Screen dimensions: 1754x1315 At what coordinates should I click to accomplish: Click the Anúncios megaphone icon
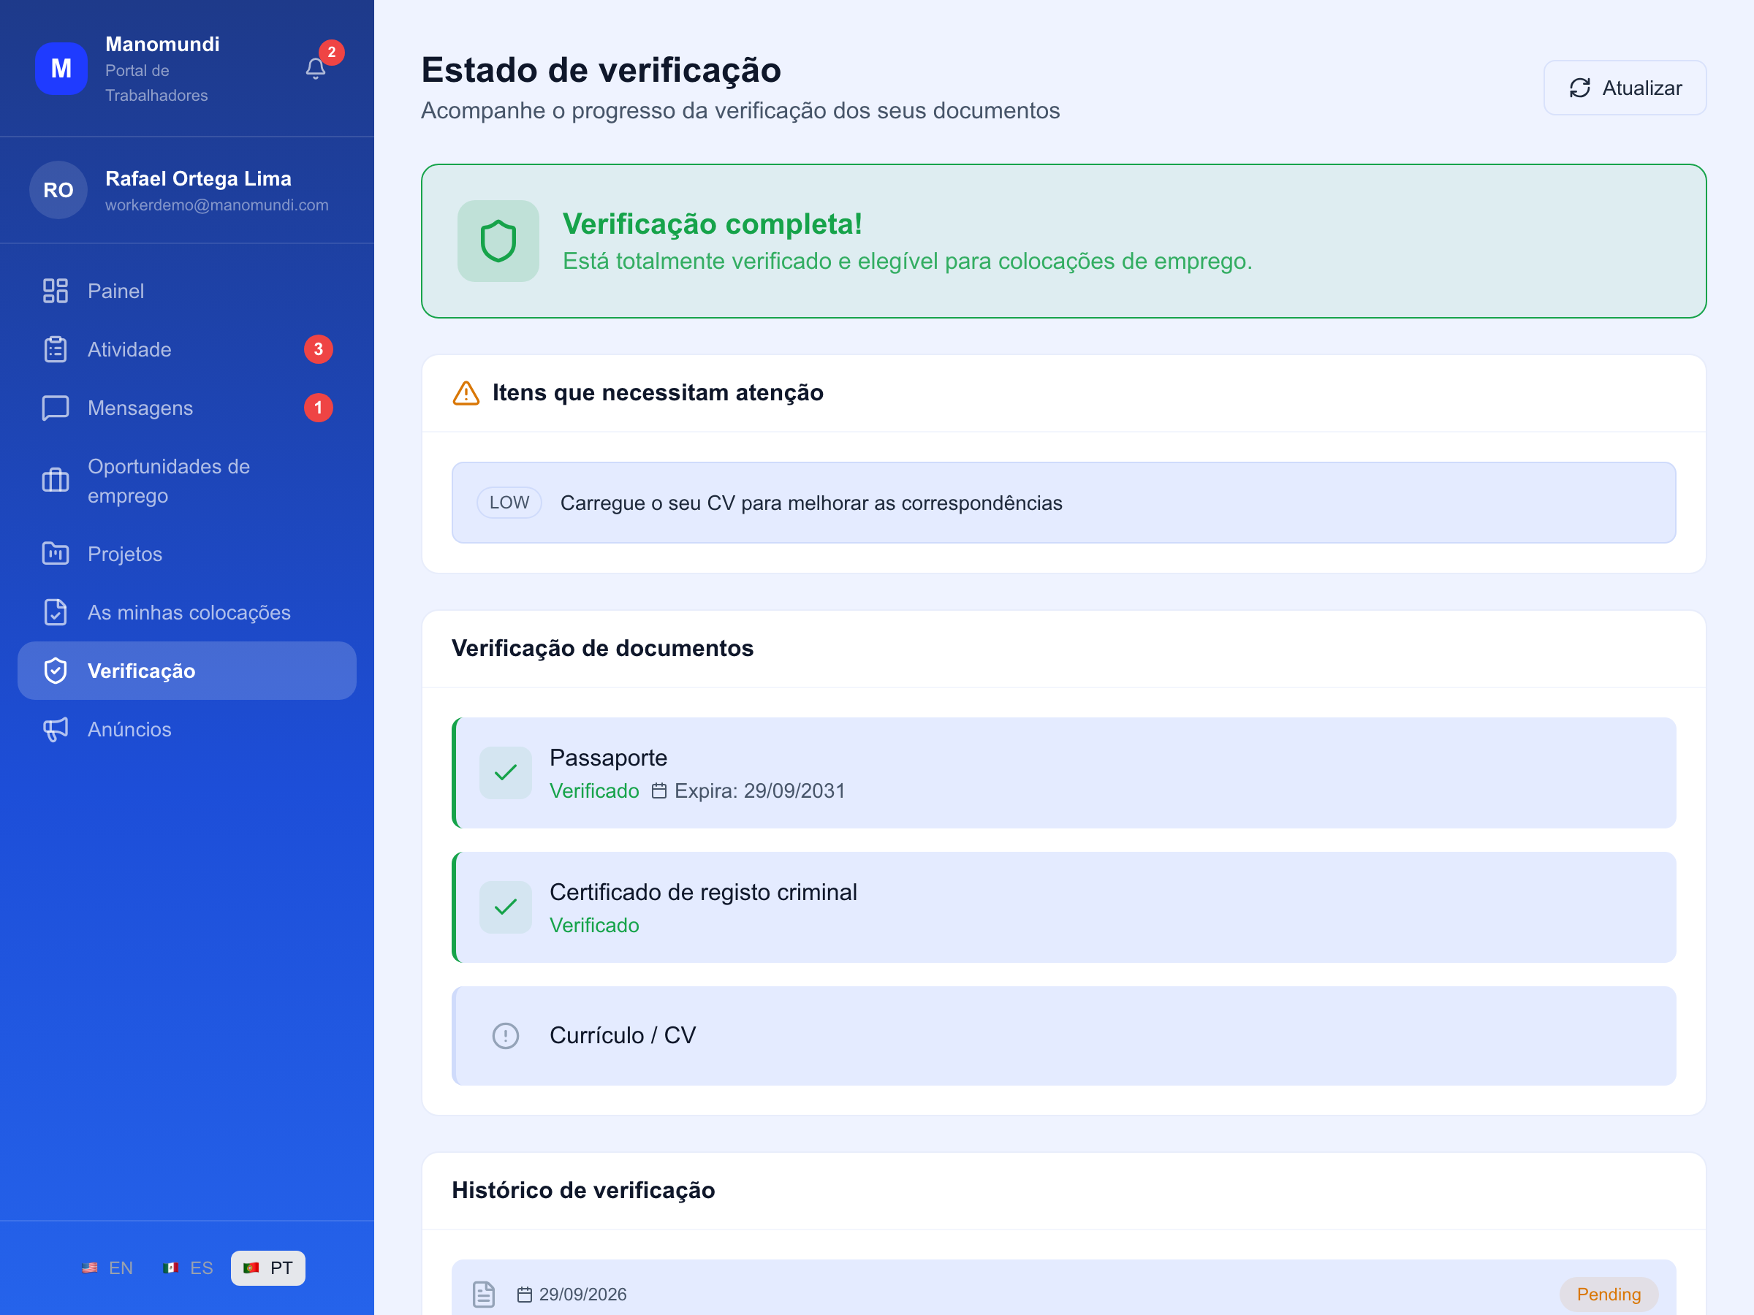coord(56,729)
